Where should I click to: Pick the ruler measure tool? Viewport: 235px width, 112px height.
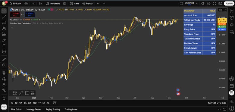(4, 59)
